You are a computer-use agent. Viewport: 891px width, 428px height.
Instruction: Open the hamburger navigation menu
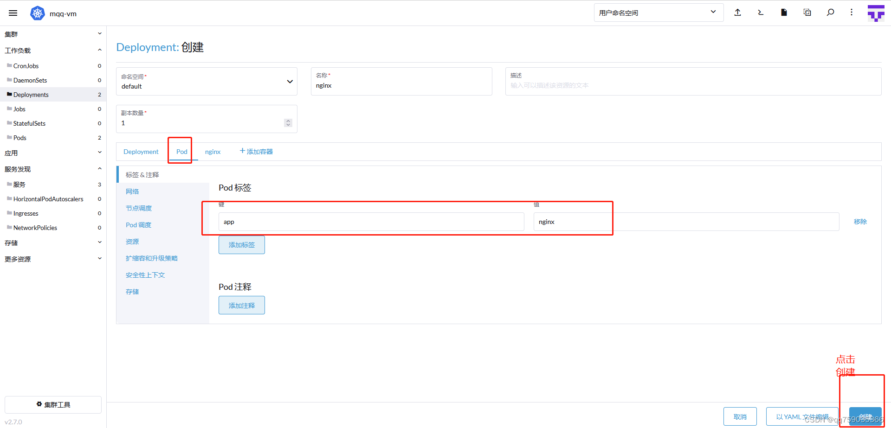[13, 13]
